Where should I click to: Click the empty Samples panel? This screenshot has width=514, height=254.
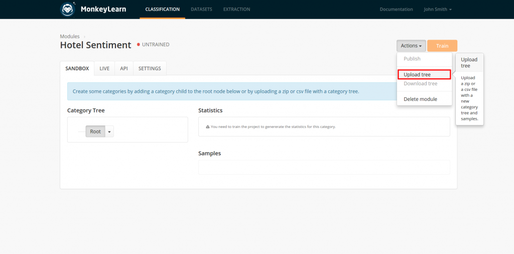[324, 167]
